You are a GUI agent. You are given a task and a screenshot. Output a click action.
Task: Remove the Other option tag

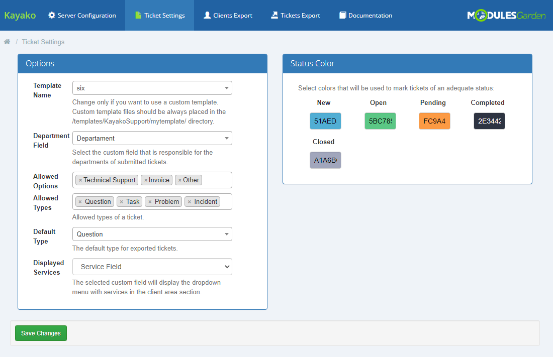pyautogui.click(x=180, y=180)
